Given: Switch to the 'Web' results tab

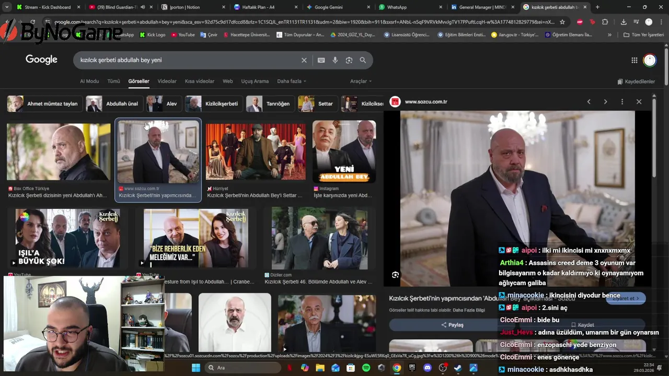Looking at the screenshot, I should (x=228, y=81).
